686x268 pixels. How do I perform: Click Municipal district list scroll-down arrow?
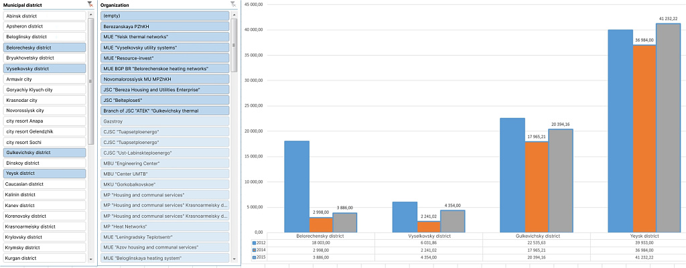pos(91,259)
